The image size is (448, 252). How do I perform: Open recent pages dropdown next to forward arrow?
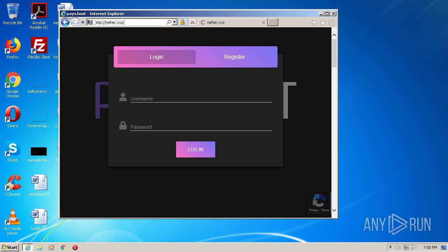point(83,22)
